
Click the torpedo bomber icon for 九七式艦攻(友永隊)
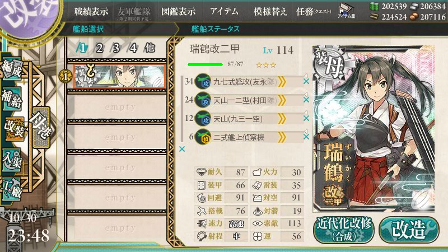(x=203, y=82)
